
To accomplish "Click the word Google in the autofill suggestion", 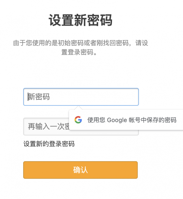I will (117, 120).
